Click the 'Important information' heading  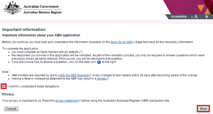24,30
